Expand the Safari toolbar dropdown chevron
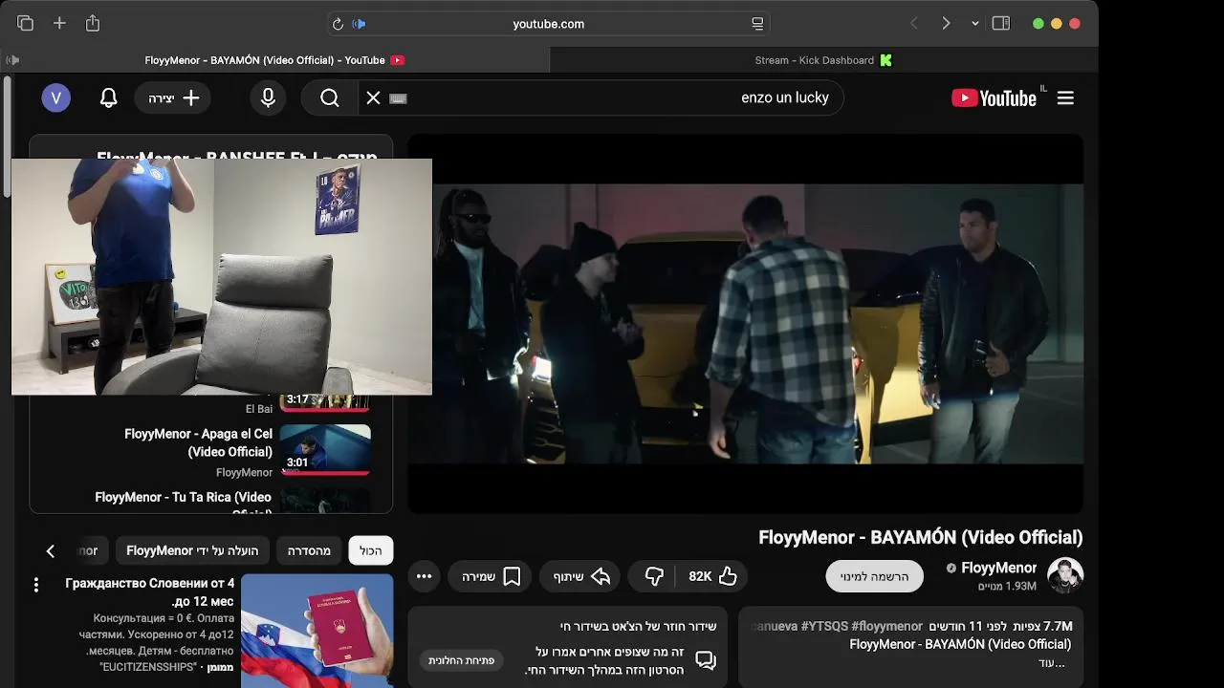The height and width of the screenshot is (688, 1224). click(975, 24)
